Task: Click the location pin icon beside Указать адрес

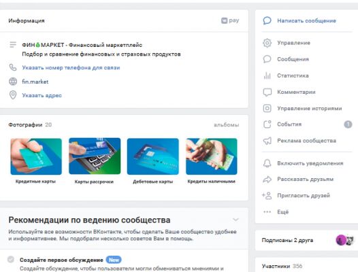Action: [x=13, y=95]
